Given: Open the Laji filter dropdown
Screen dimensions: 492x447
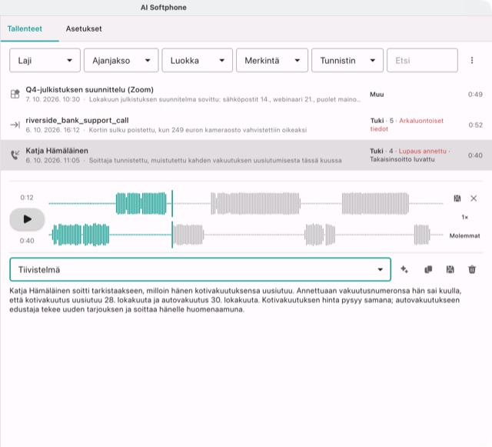Looking at the screenshot, I should pos(45,60).
